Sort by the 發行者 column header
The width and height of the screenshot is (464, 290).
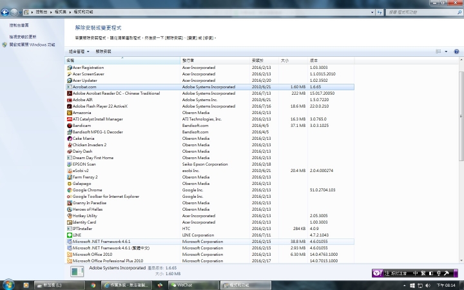tap(215, 61)
